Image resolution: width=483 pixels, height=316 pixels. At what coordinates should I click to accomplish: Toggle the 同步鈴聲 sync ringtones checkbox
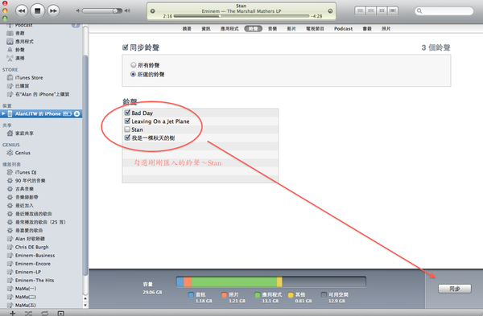pyautogui.click(x=125, y=47)
